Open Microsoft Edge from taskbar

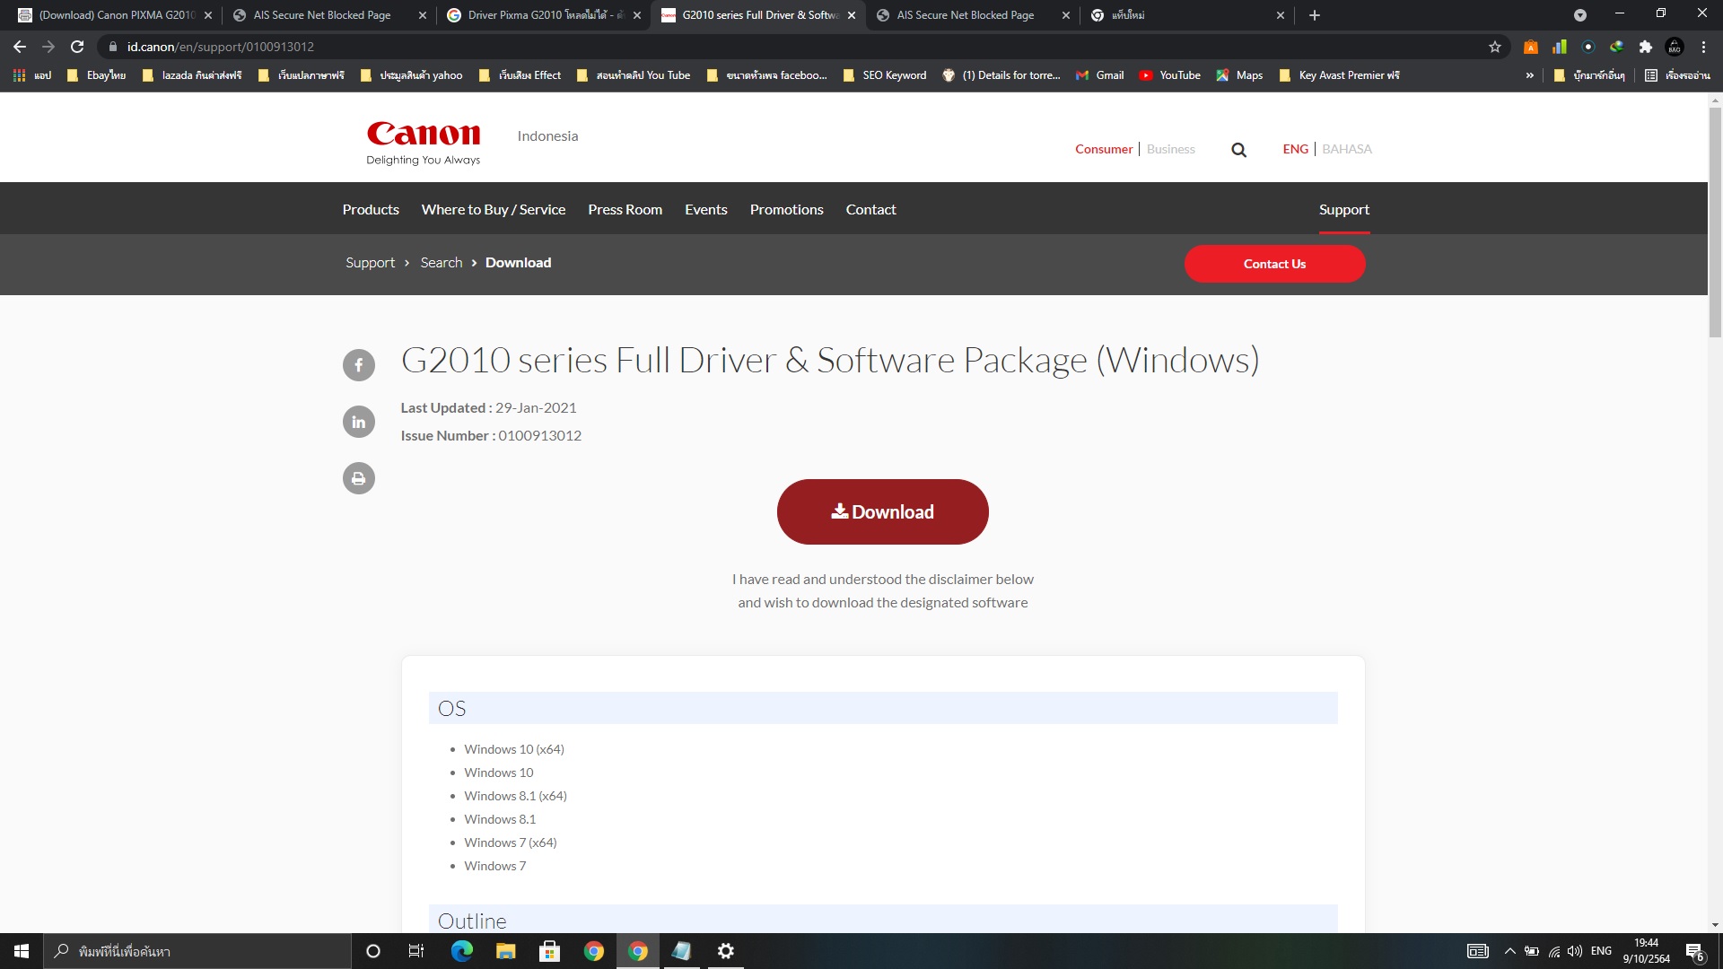pos(462,951)
